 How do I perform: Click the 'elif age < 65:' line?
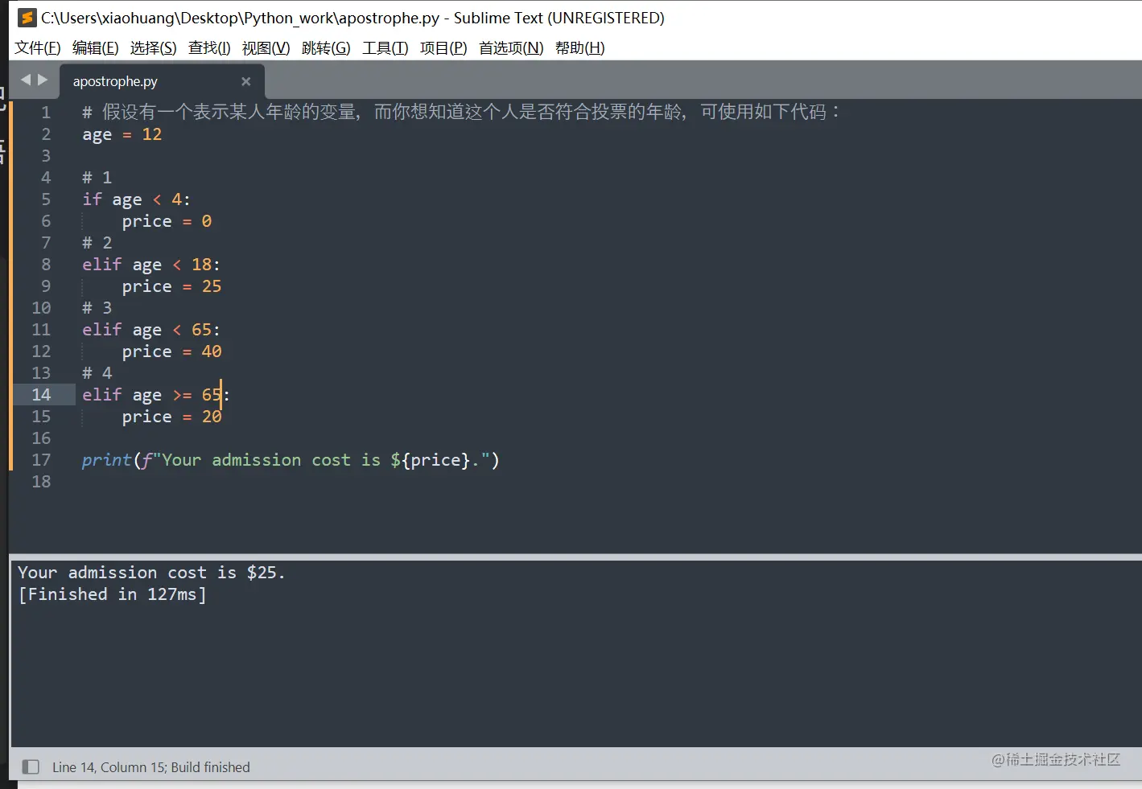[151, 330]
